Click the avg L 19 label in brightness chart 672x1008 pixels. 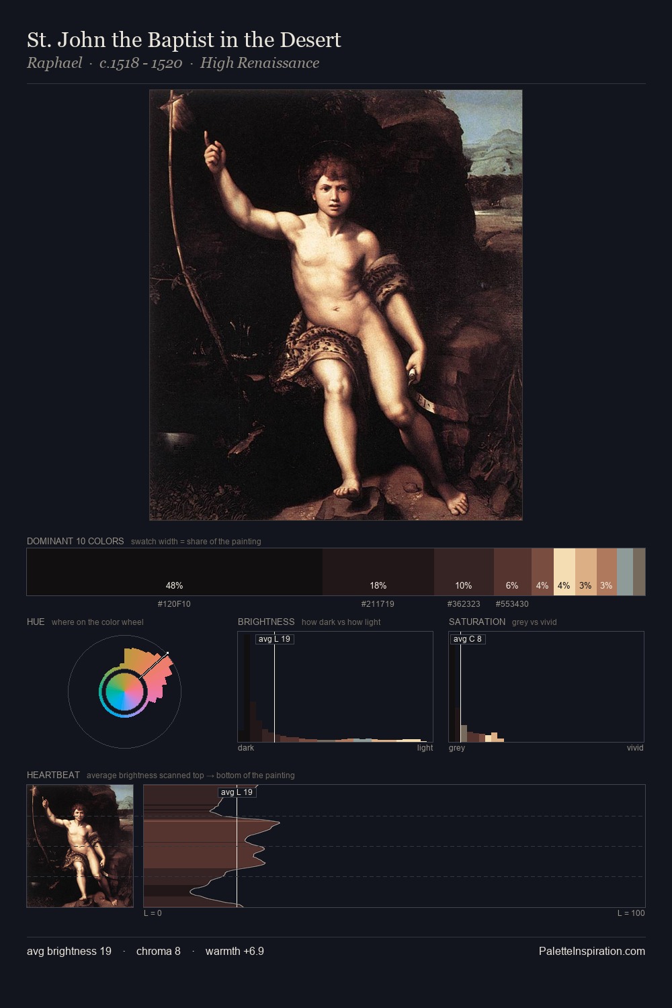[x=275, y=639]
